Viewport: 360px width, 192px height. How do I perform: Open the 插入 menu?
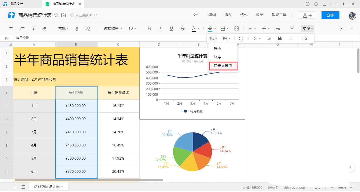tap(228, 15)
